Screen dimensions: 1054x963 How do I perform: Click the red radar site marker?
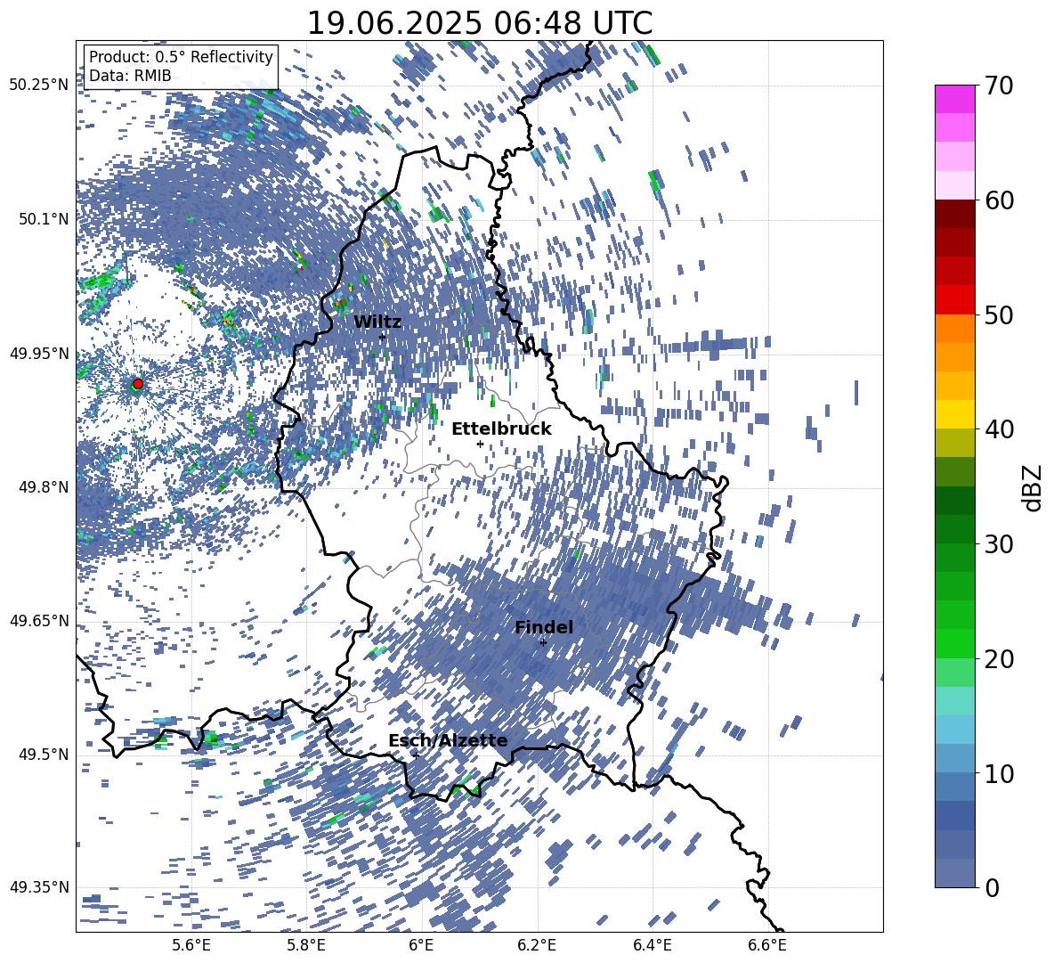coord(138,384)
